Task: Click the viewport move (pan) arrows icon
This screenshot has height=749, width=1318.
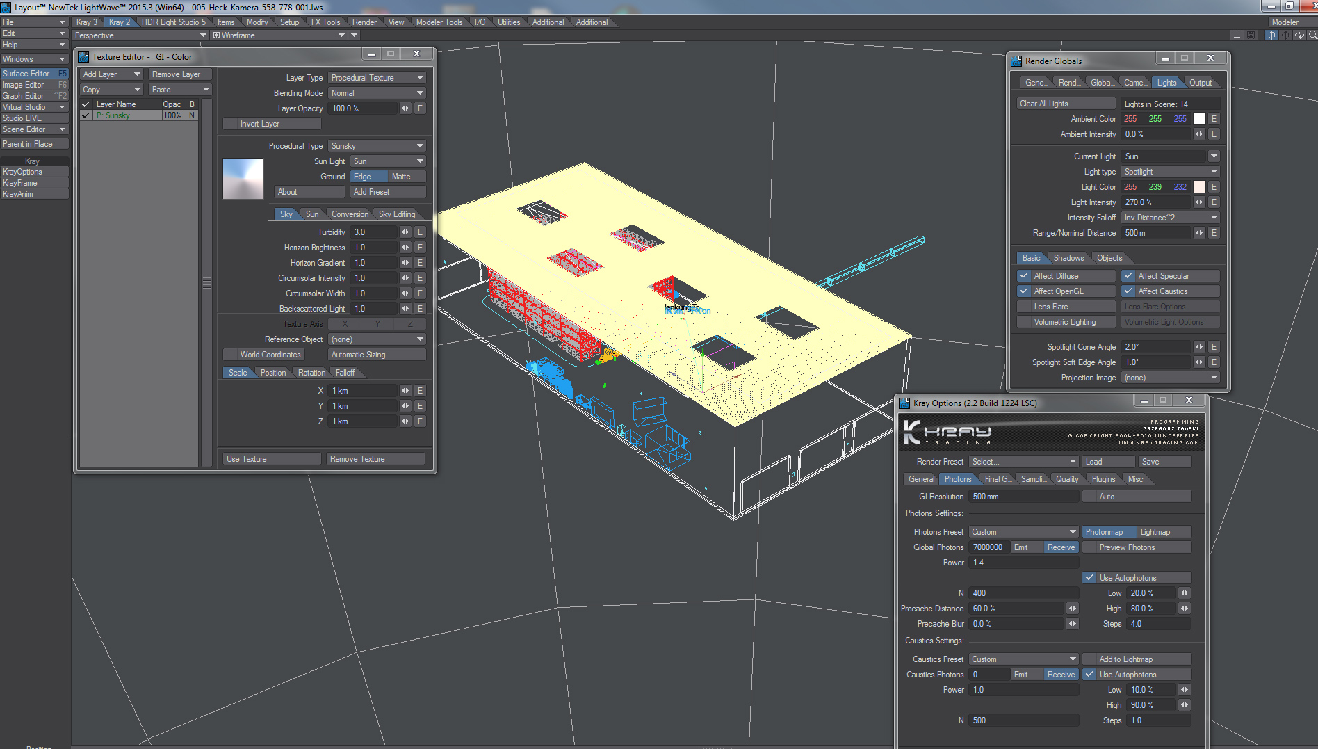Action: coord(1285,35)
